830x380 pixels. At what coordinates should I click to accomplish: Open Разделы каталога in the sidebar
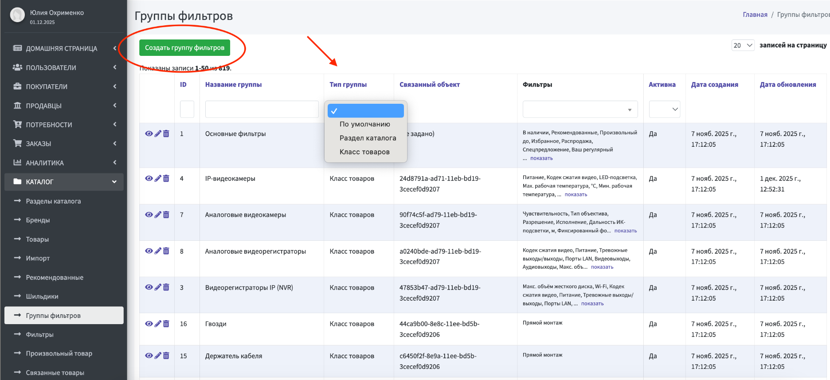(53, 201)
